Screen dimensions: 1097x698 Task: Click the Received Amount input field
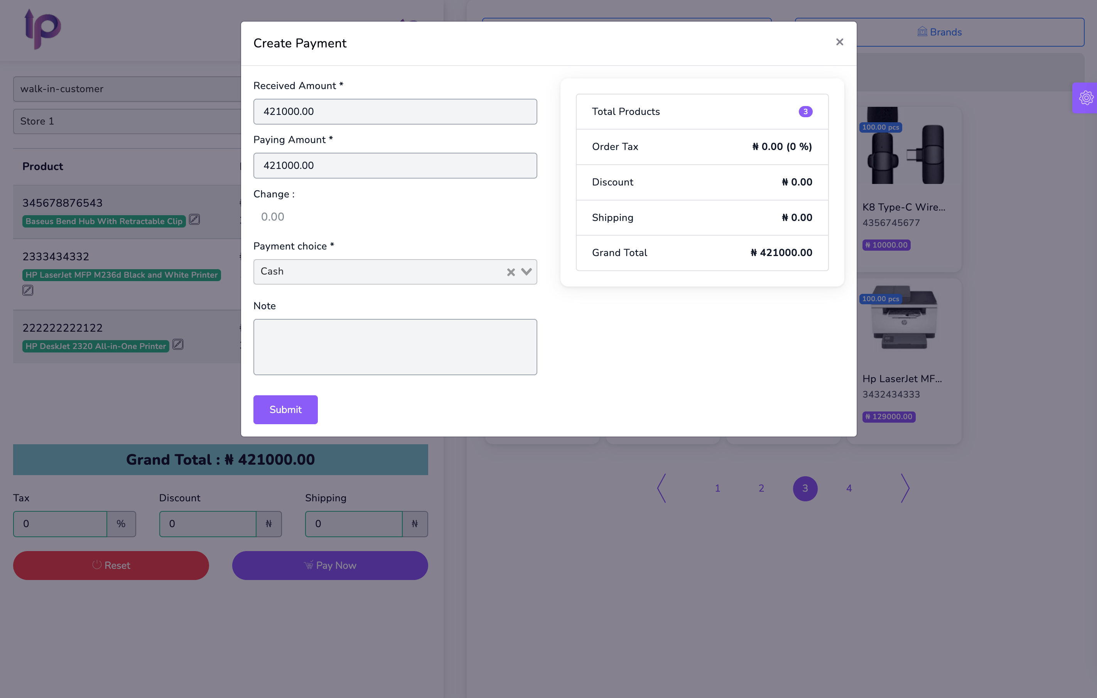click(395, 111)
